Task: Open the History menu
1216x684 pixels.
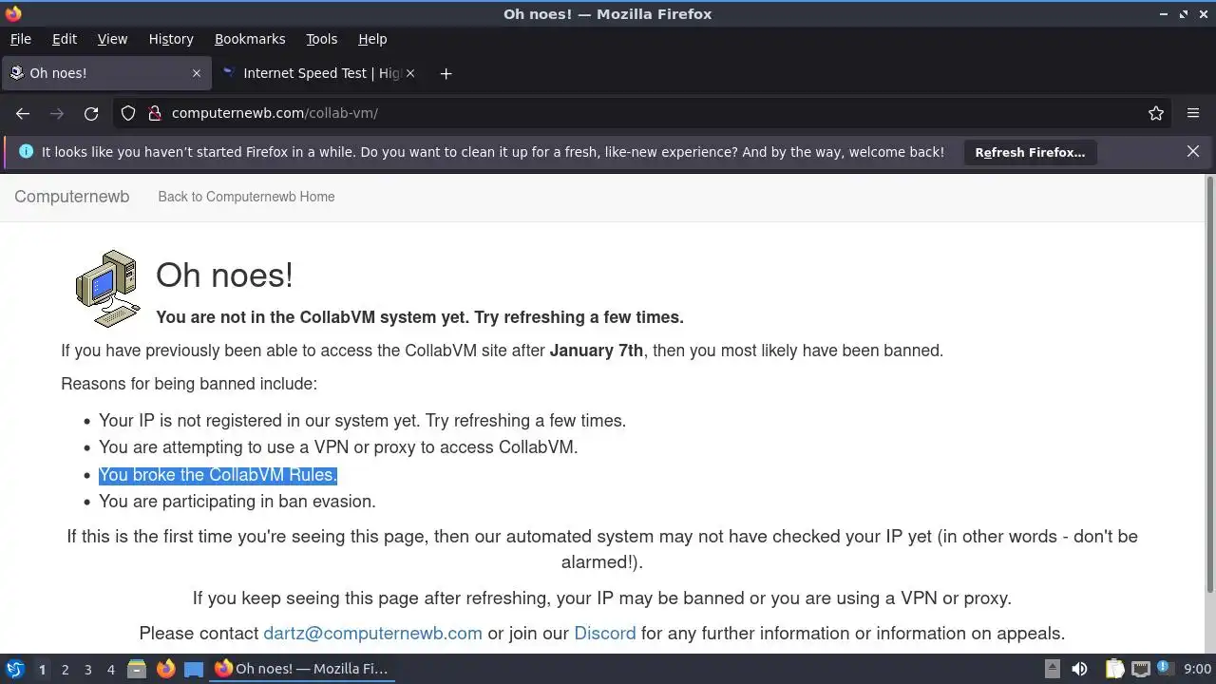Action: [x=171, y=39]
